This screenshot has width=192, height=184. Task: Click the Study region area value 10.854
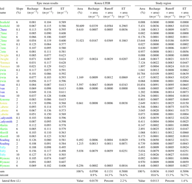(x=141, y=85)
